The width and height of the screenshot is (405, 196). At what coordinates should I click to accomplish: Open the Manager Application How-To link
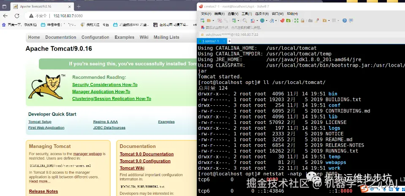pos(101,91)
